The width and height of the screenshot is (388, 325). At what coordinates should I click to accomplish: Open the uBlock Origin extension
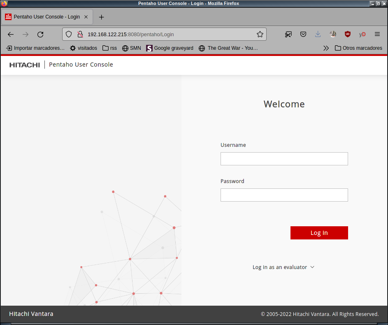click(x=348, y=34)
